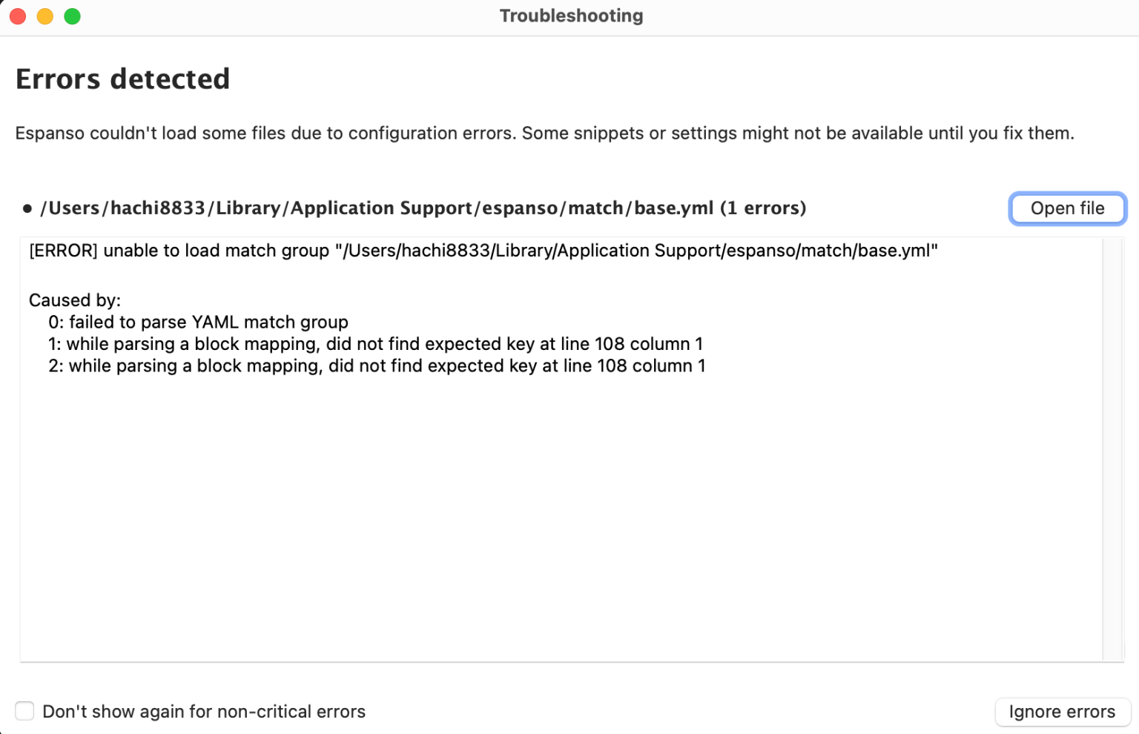Click the error line starting with '2: while parsing'

point(377,366)
